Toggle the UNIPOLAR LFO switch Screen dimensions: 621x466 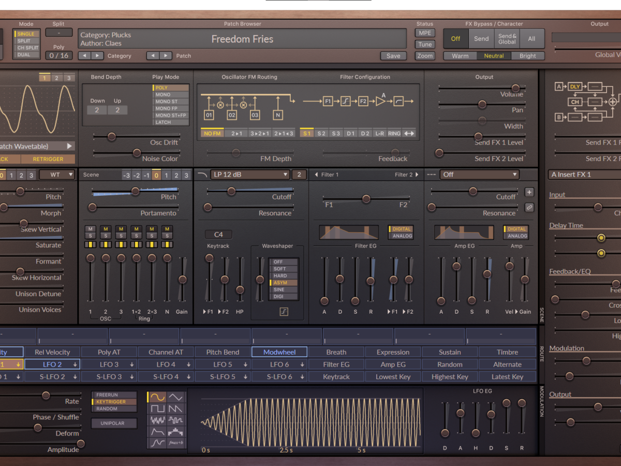point(114,423)
